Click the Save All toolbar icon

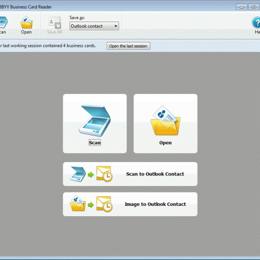point(55,23)
